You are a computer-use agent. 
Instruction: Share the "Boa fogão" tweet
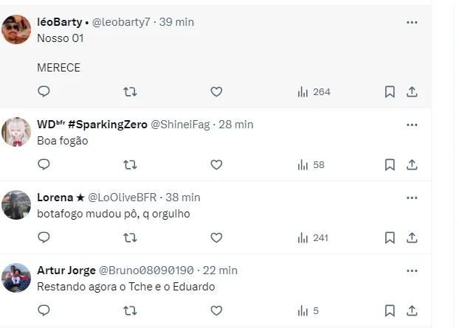click(412, 164)
